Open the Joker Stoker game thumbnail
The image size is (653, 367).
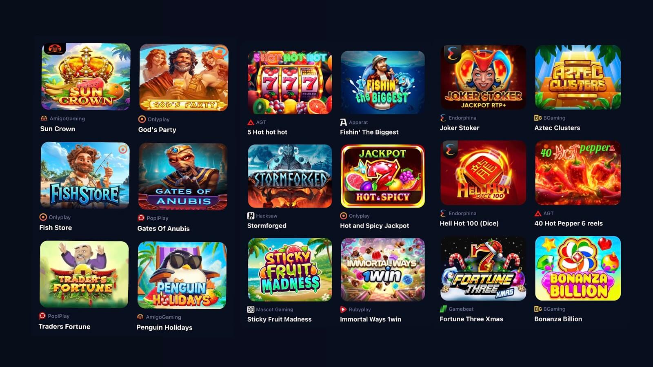(483, 77)
